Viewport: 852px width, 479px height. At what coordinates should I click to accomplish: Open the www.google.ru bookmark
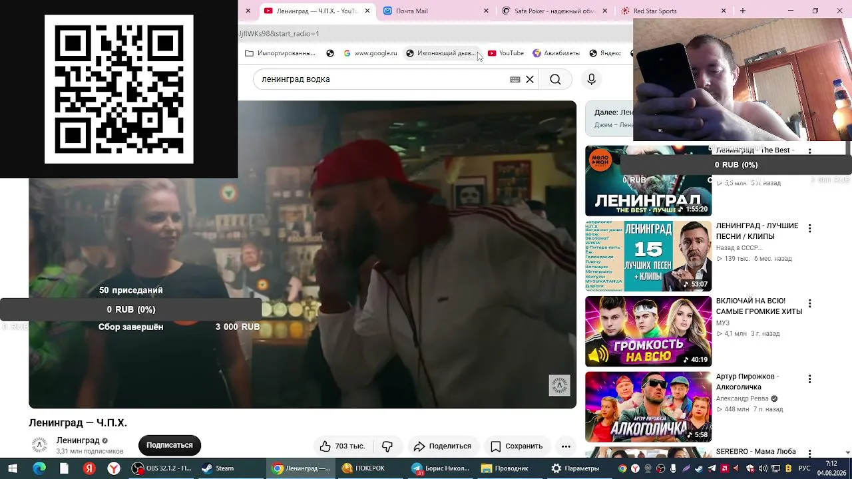coord(370,53)
